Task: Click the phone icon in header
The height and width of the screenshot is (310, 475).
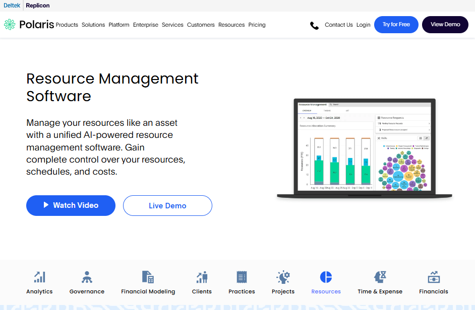Action: pos(314,25)
